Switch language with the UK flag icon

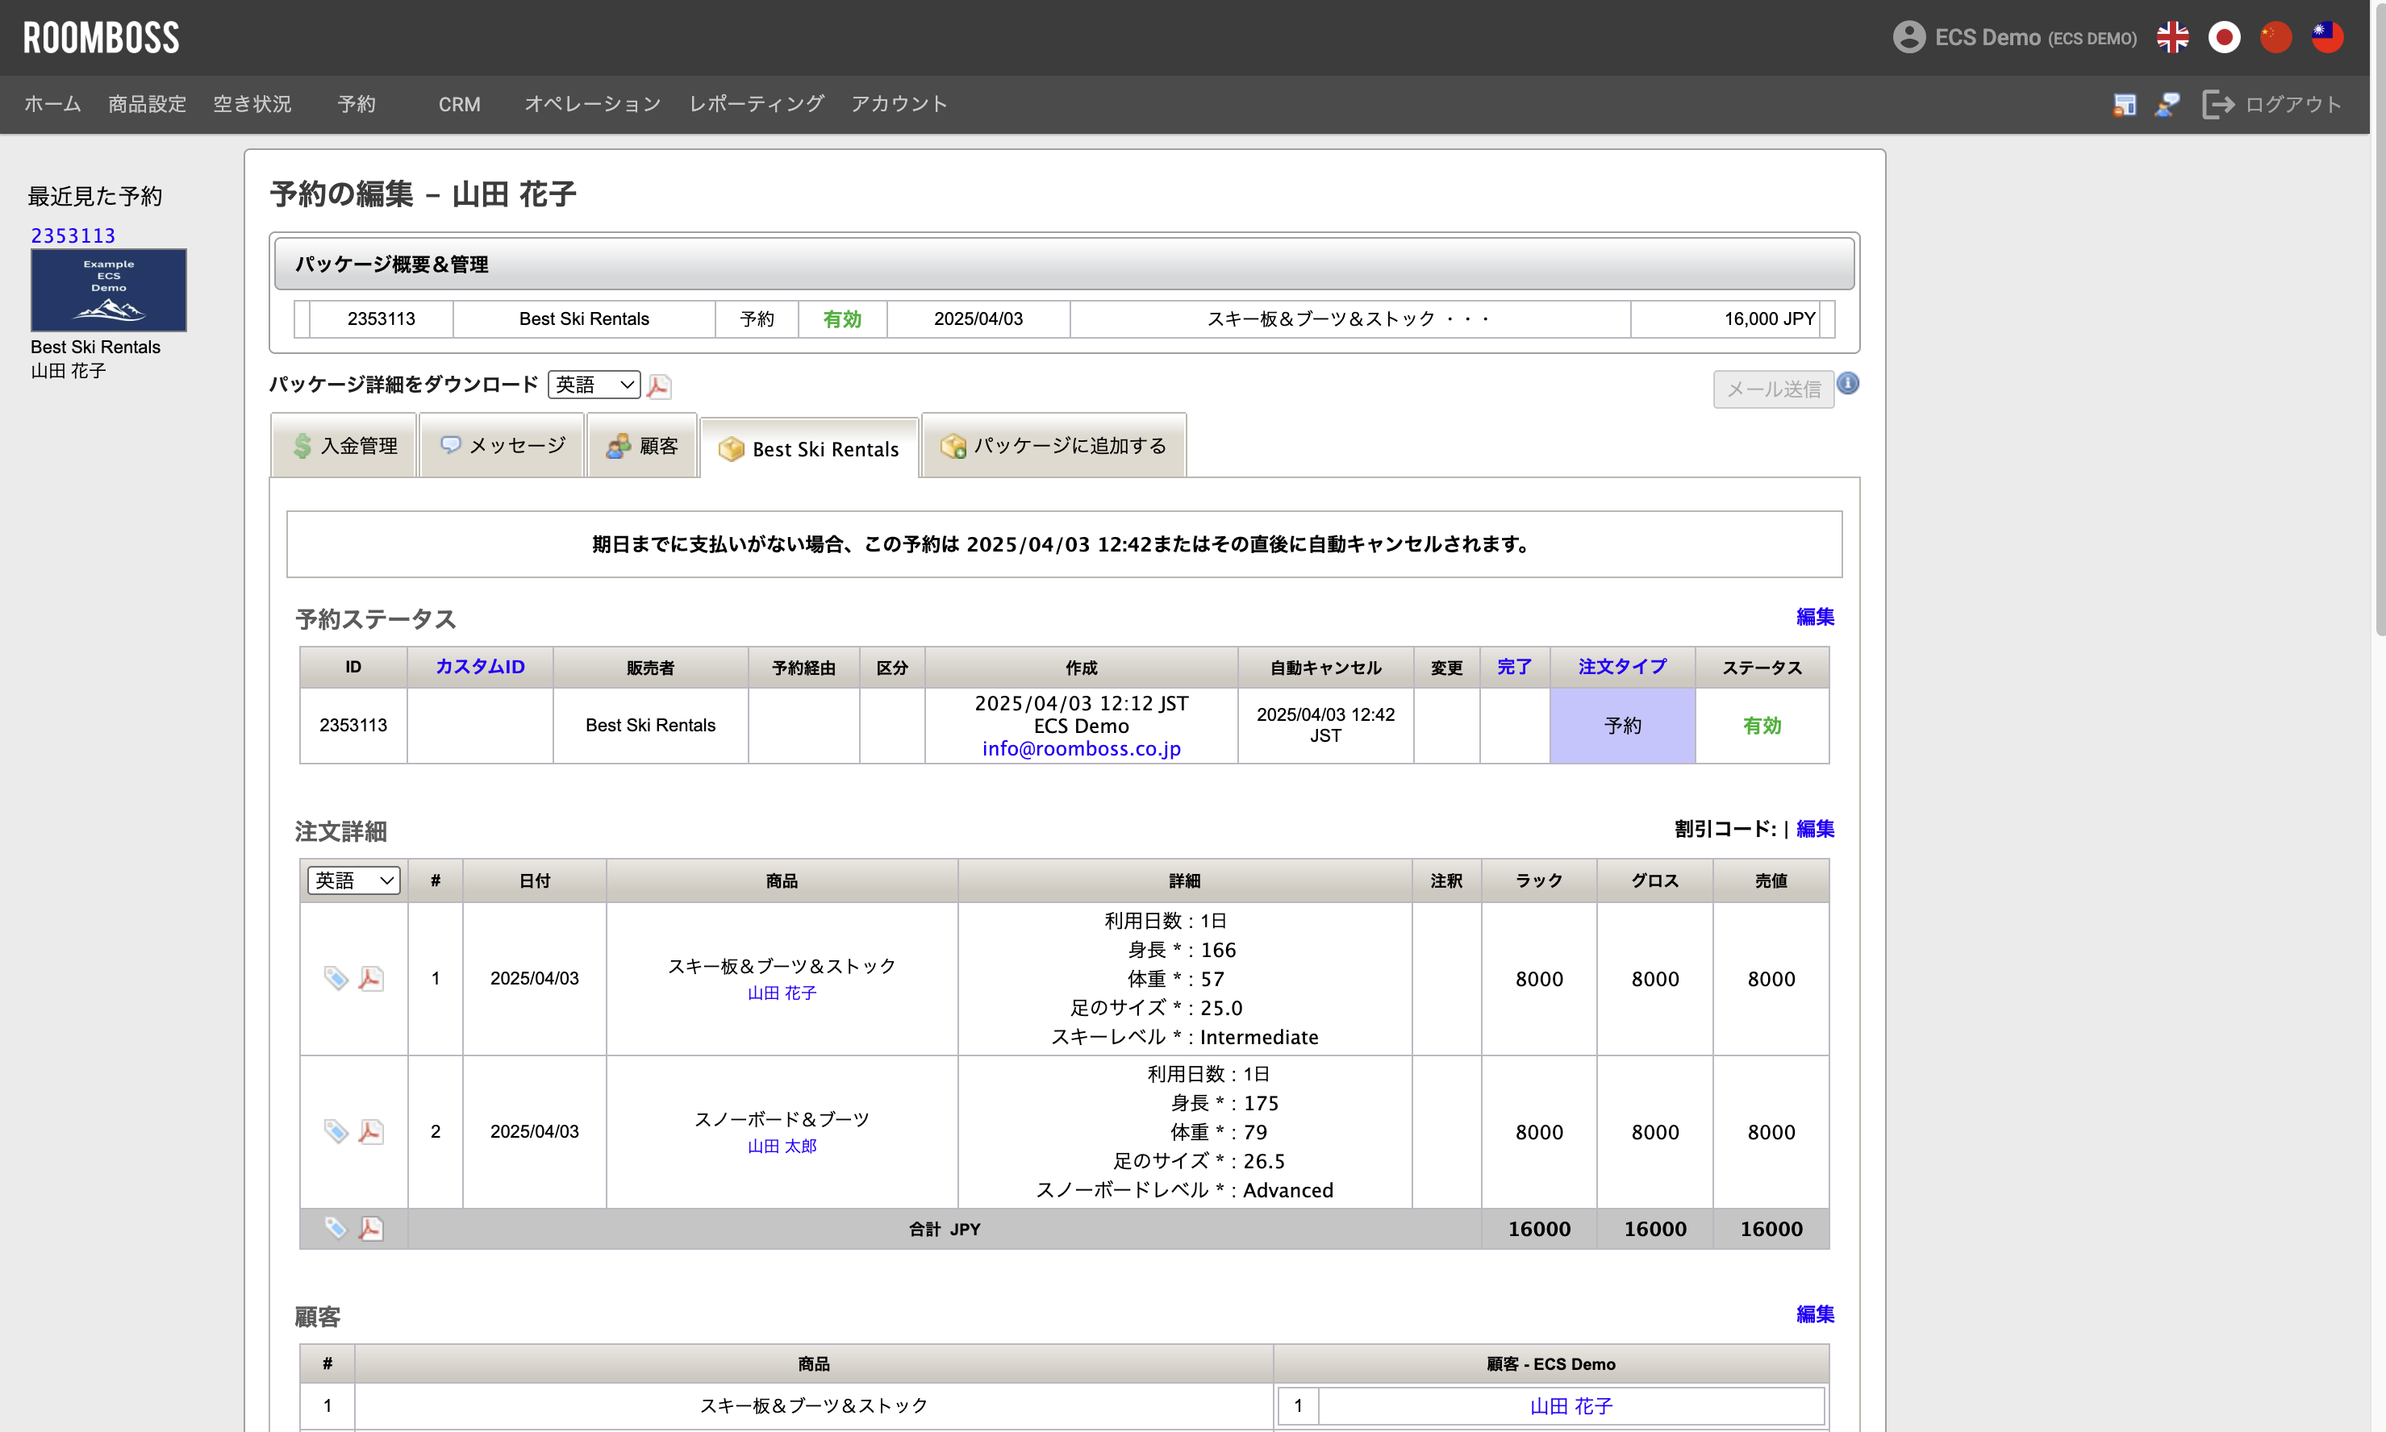[2171, 38]
